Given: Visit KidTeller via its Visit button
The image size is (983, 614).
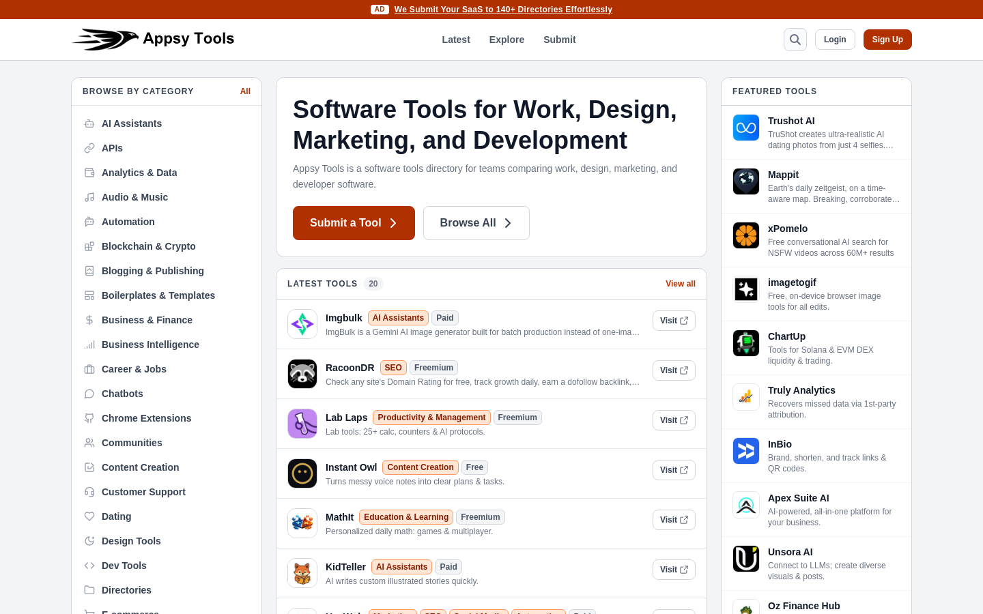Looking at the screenshot, I should tap(674, 570).
